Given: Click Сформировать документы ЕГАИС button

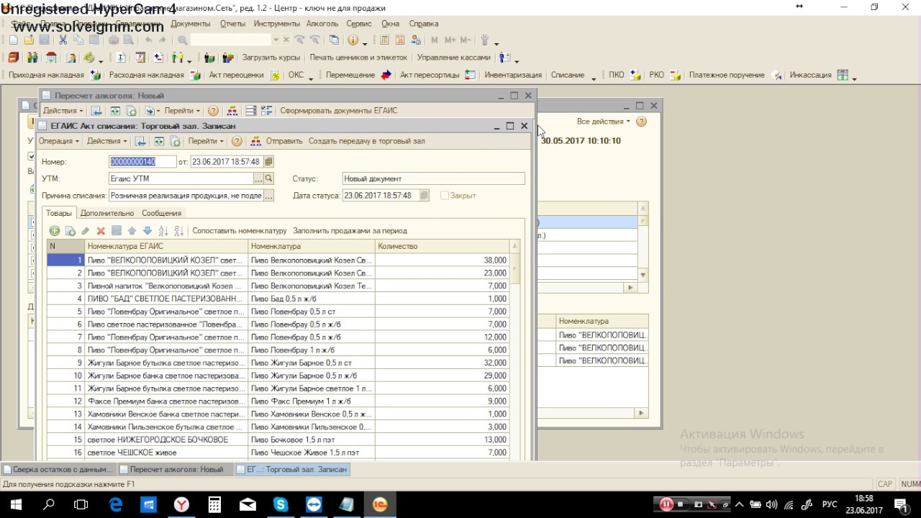Looking at the screenshot, I should tap(339, 111).
